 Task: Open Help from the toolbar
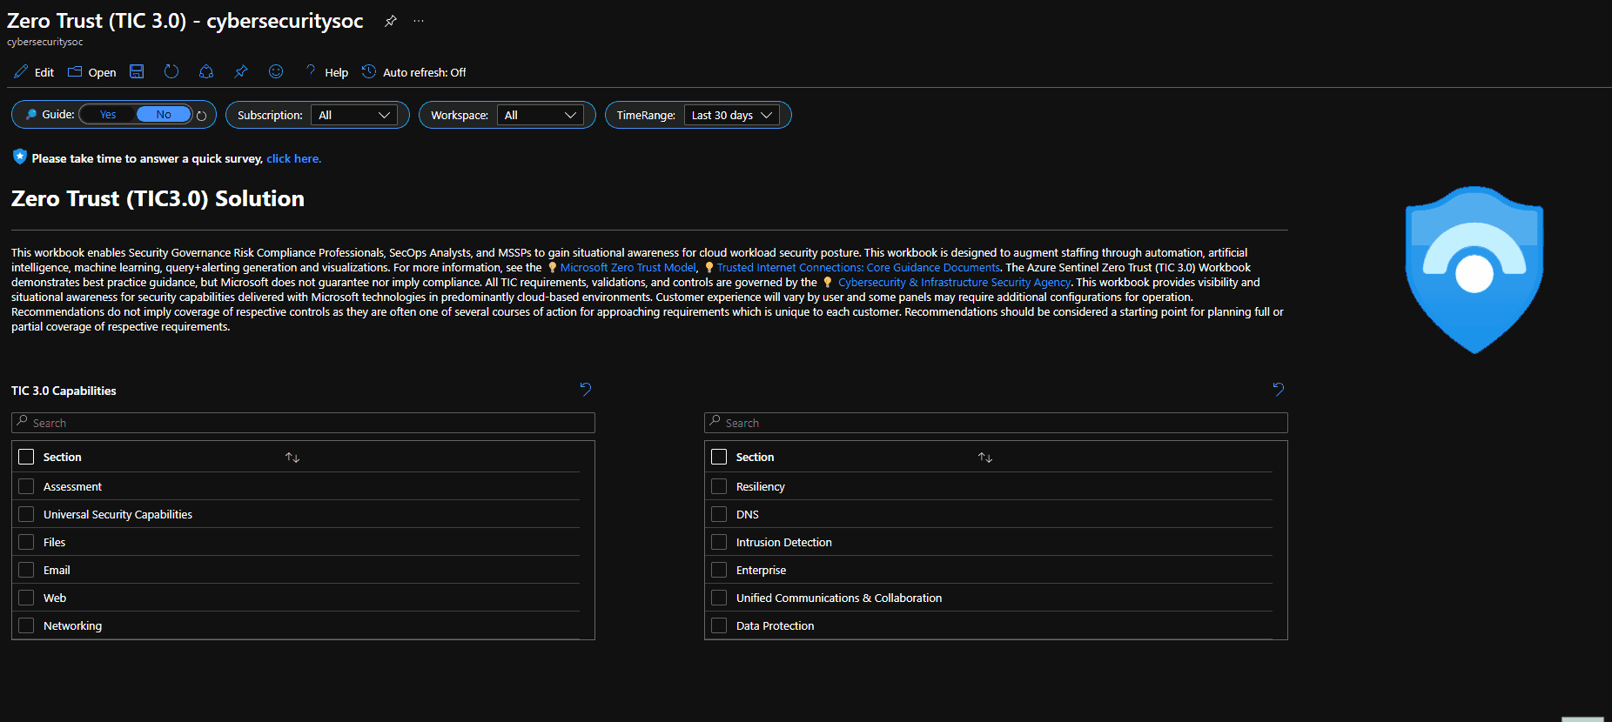(x=326, y=72)
